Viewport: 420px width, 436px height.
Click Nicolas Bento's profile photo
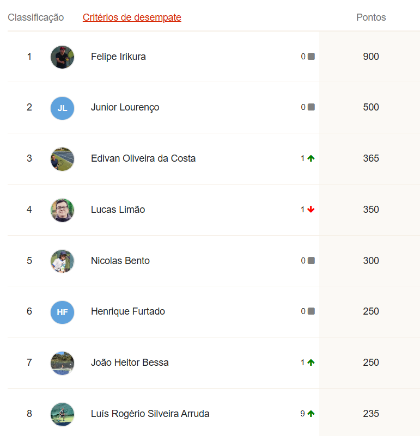(62, 261)
